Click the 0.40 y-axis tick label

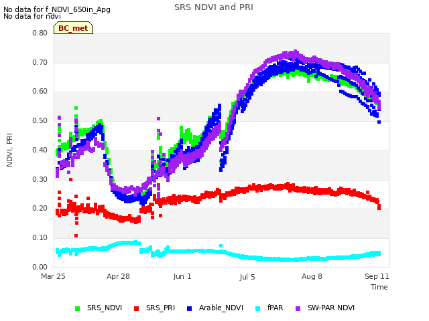pyautogui.click(x=40, y=150)
